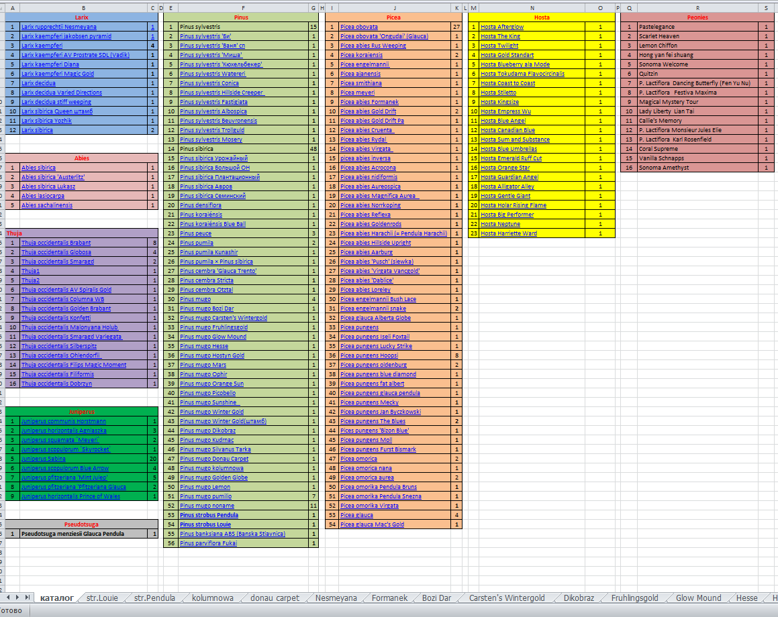Open the Formanek sheet tab
Viewport: 778px width, 617px height.
tap(389, 598)
